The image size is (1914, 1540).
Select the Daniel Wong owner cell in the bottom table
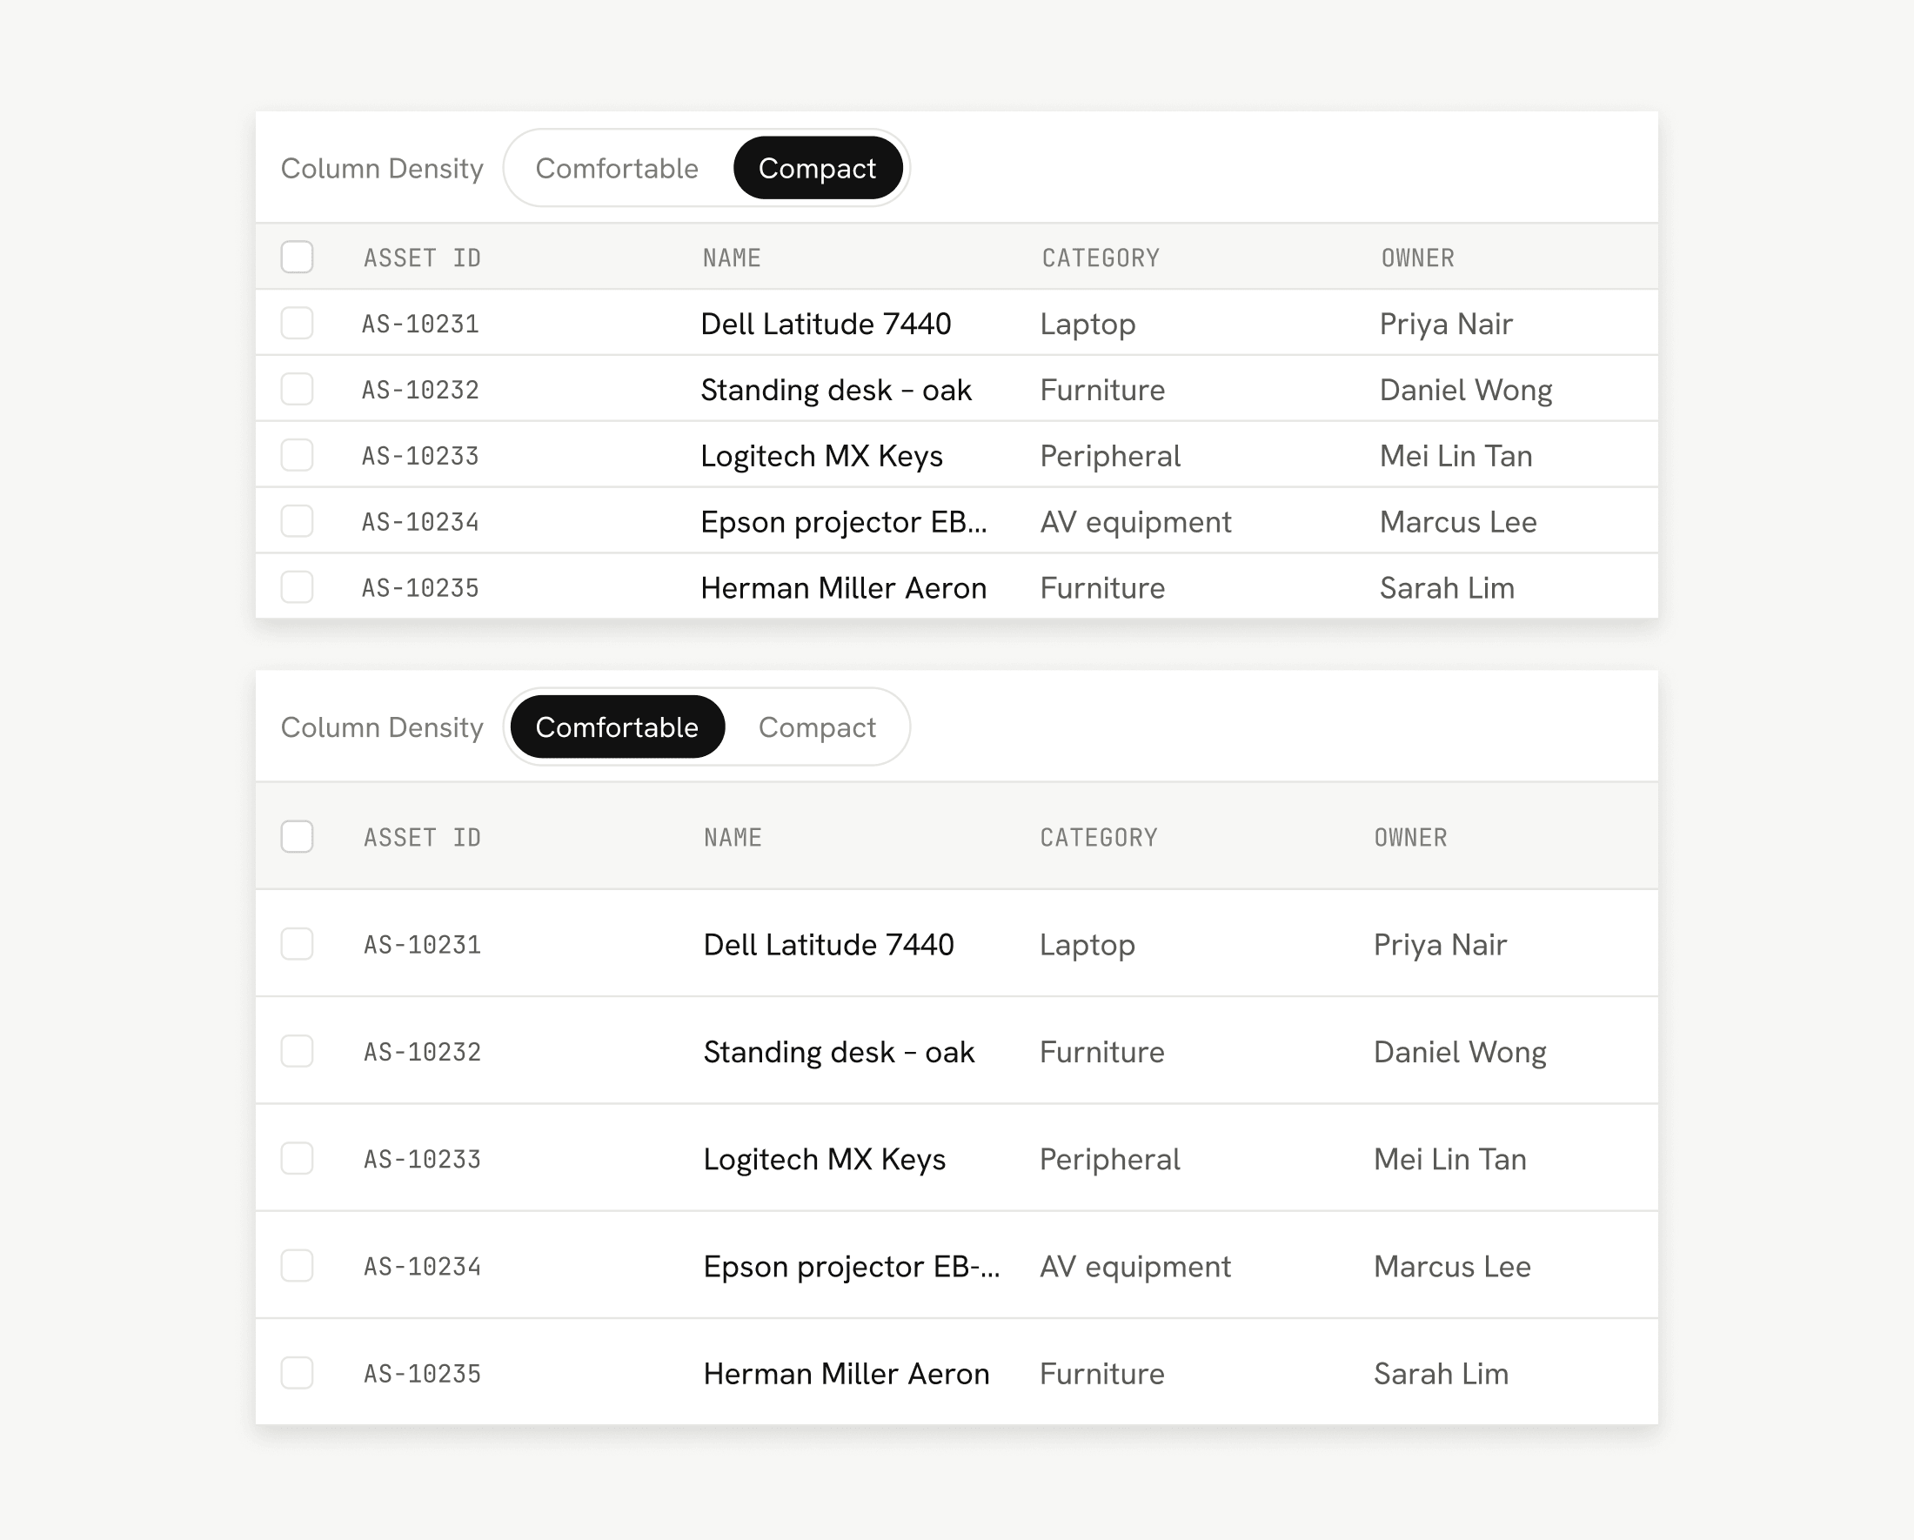[1460, 1052]
